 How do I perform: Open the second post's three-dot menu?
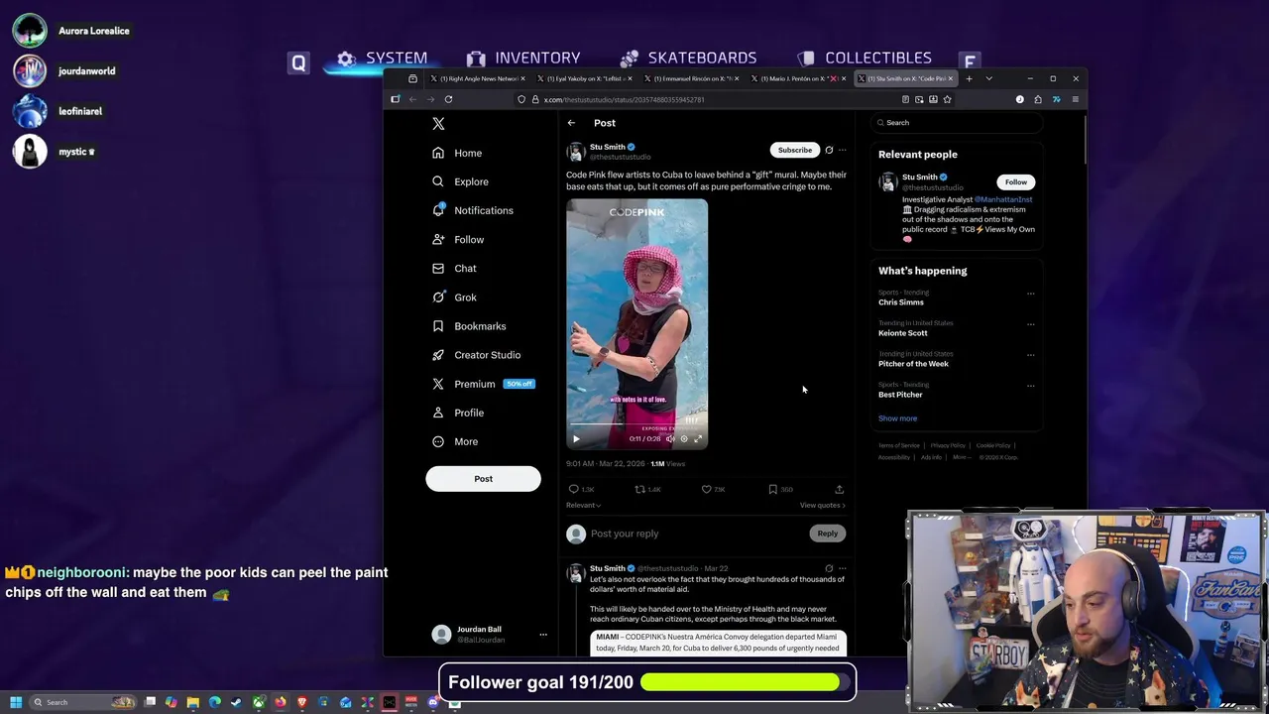tap(843, 569)
